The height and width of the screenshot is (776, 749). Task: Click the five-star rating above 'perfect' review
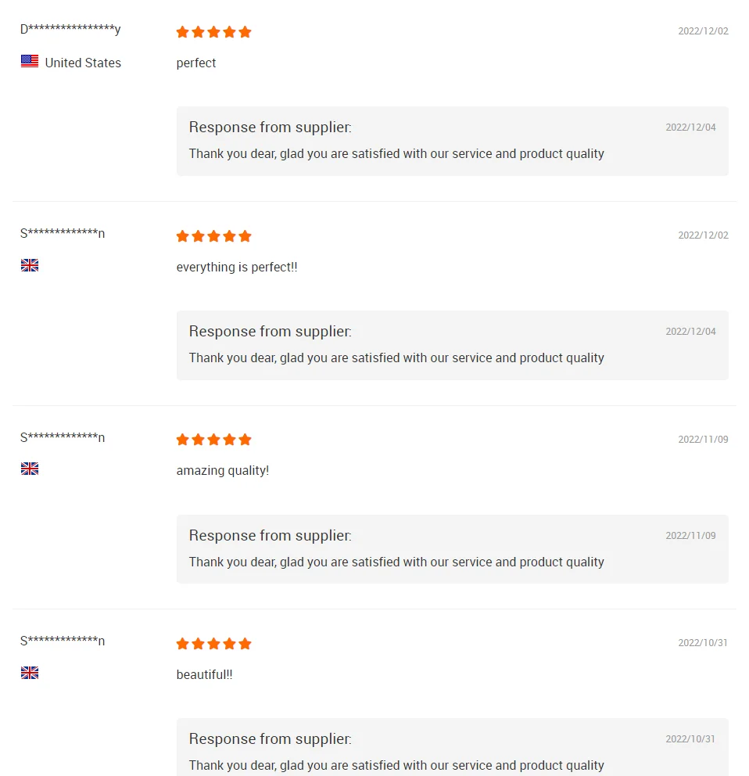pyautogui.click(x=213, y=32)
